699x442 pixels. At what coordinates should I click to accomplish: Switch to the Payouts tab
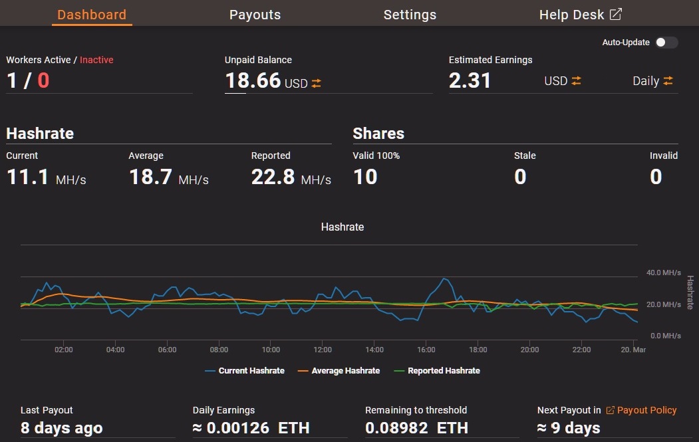(255, 15)
